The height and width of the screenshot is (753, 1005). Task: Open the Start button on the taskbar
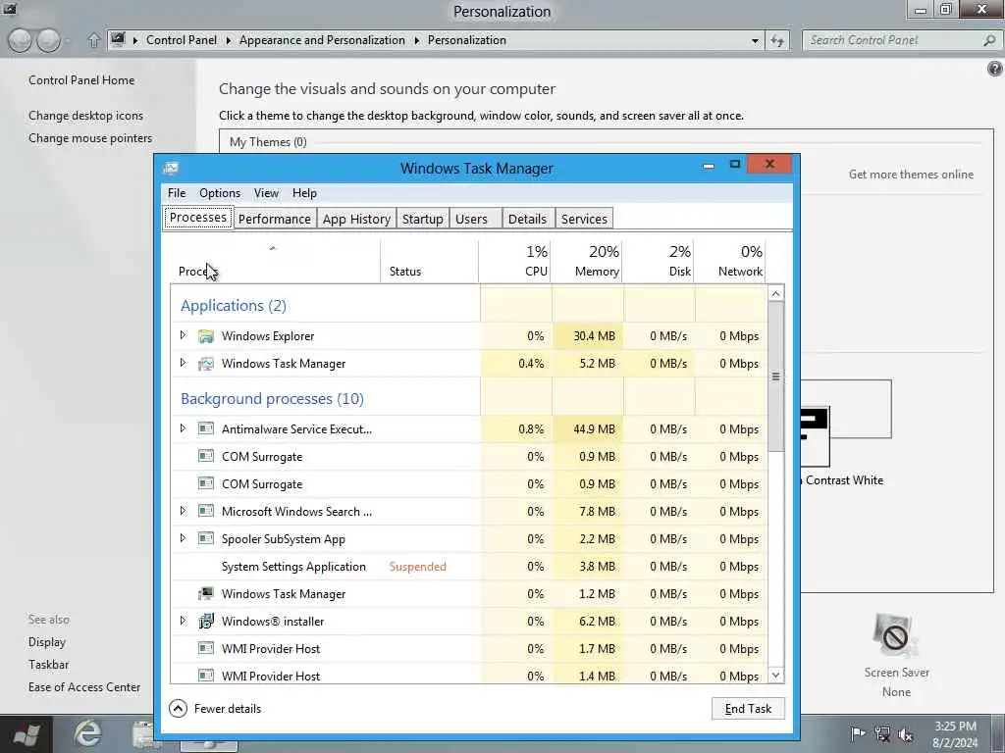[26, 735]
